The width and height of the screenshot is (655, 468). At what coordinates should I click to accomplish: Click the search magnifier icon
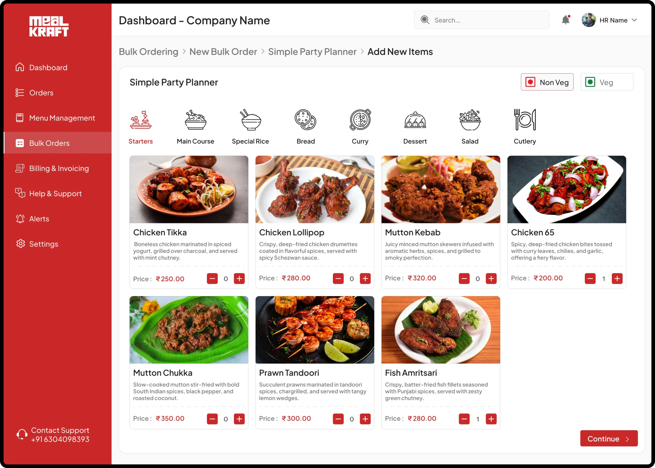coord(425,20)
